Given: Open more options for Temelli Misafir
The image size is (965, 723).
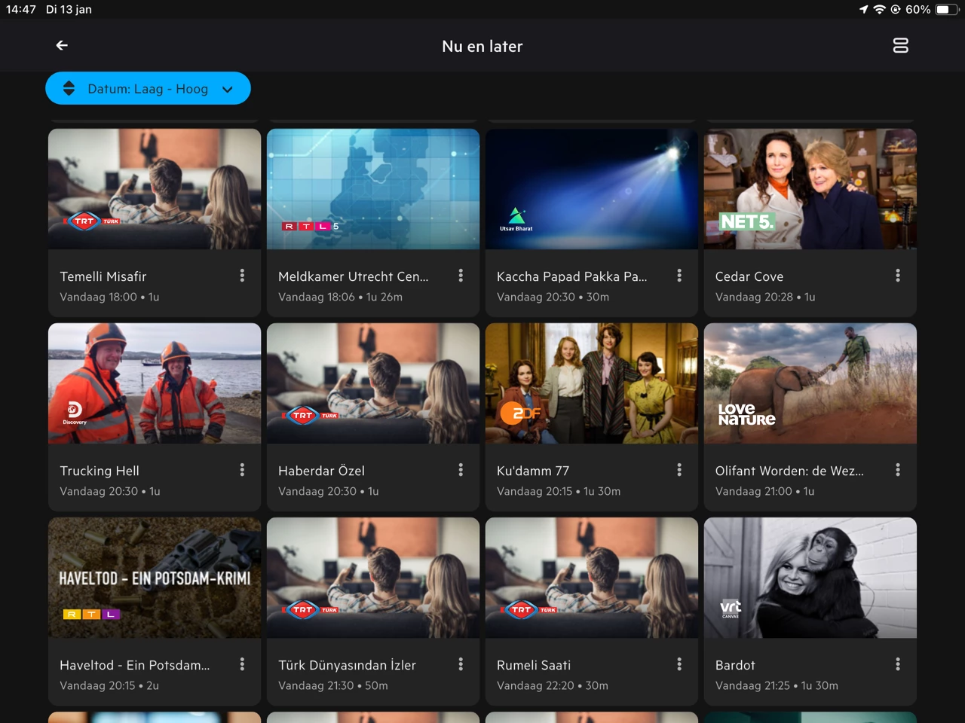Looking at the screenshot, I should (242, 276).
